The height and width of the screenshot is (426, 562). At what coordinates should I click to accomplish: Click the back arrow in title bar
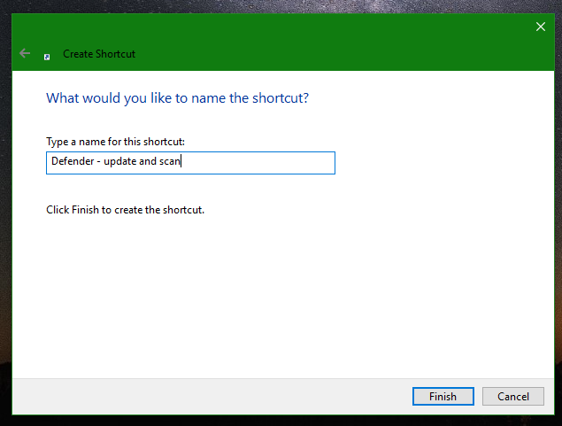[x=25, y=54]
